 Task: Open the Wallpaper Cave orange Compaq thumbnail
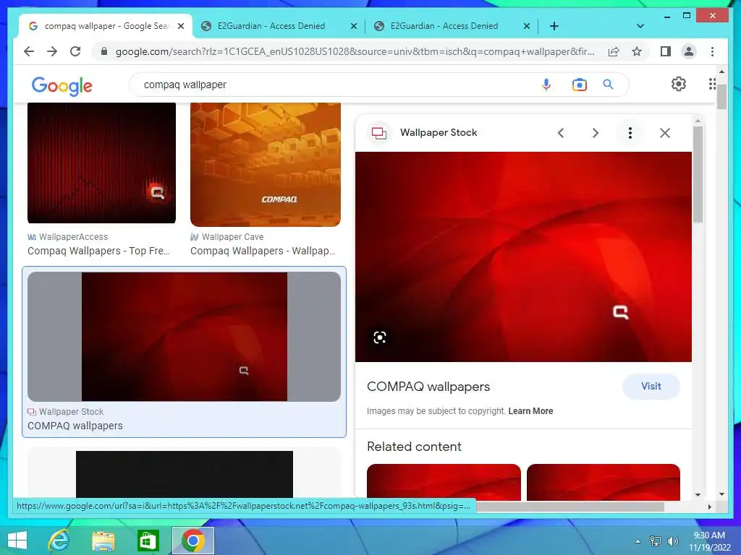[x=266, y=165]
